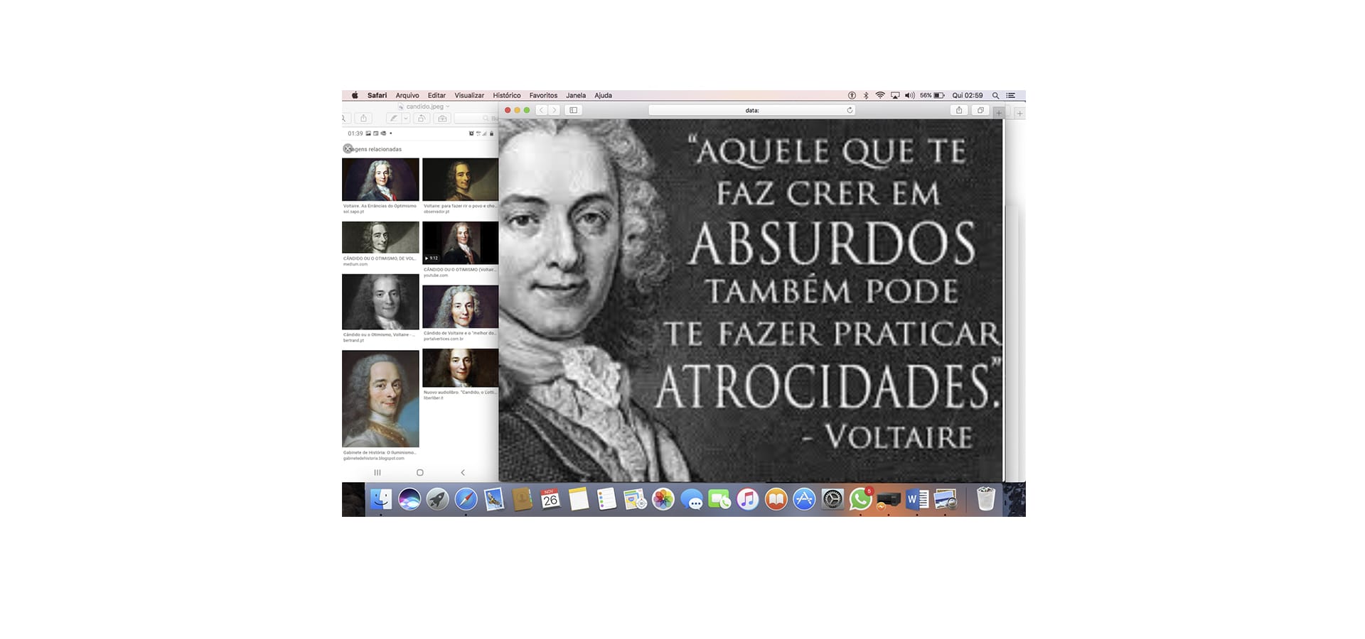Select the Voltaire As Errâncias do Optimismo thumbnail
The image size is (1365, 639).
380,180
